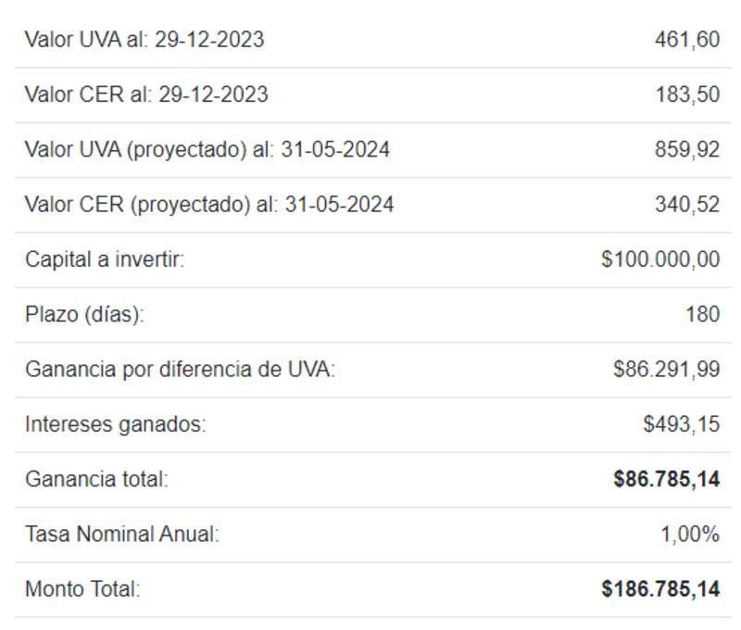Click the projected UVA label for 31-05-2024
This screenshot has width=741, height=630.
tap(207, 149)
